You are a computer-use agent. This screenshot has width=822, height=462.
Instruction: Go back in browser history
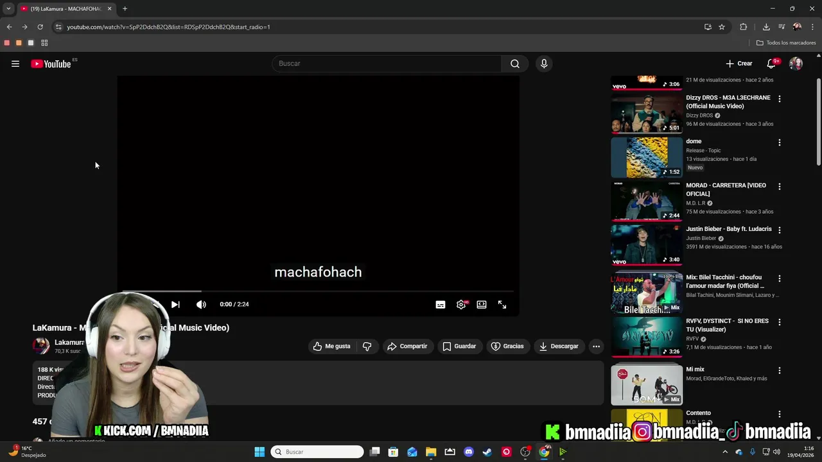(9, 27)
